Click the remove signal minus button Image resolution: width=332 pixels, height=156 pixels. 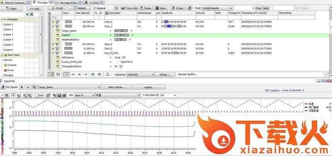pyautogui.click(x=28, y=87)
